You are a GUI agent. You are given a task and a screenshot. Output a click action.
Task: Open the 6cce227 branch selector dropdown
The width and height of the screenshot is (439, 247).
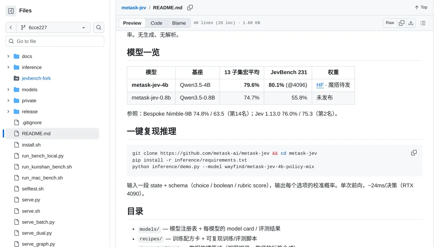point(54,27)
